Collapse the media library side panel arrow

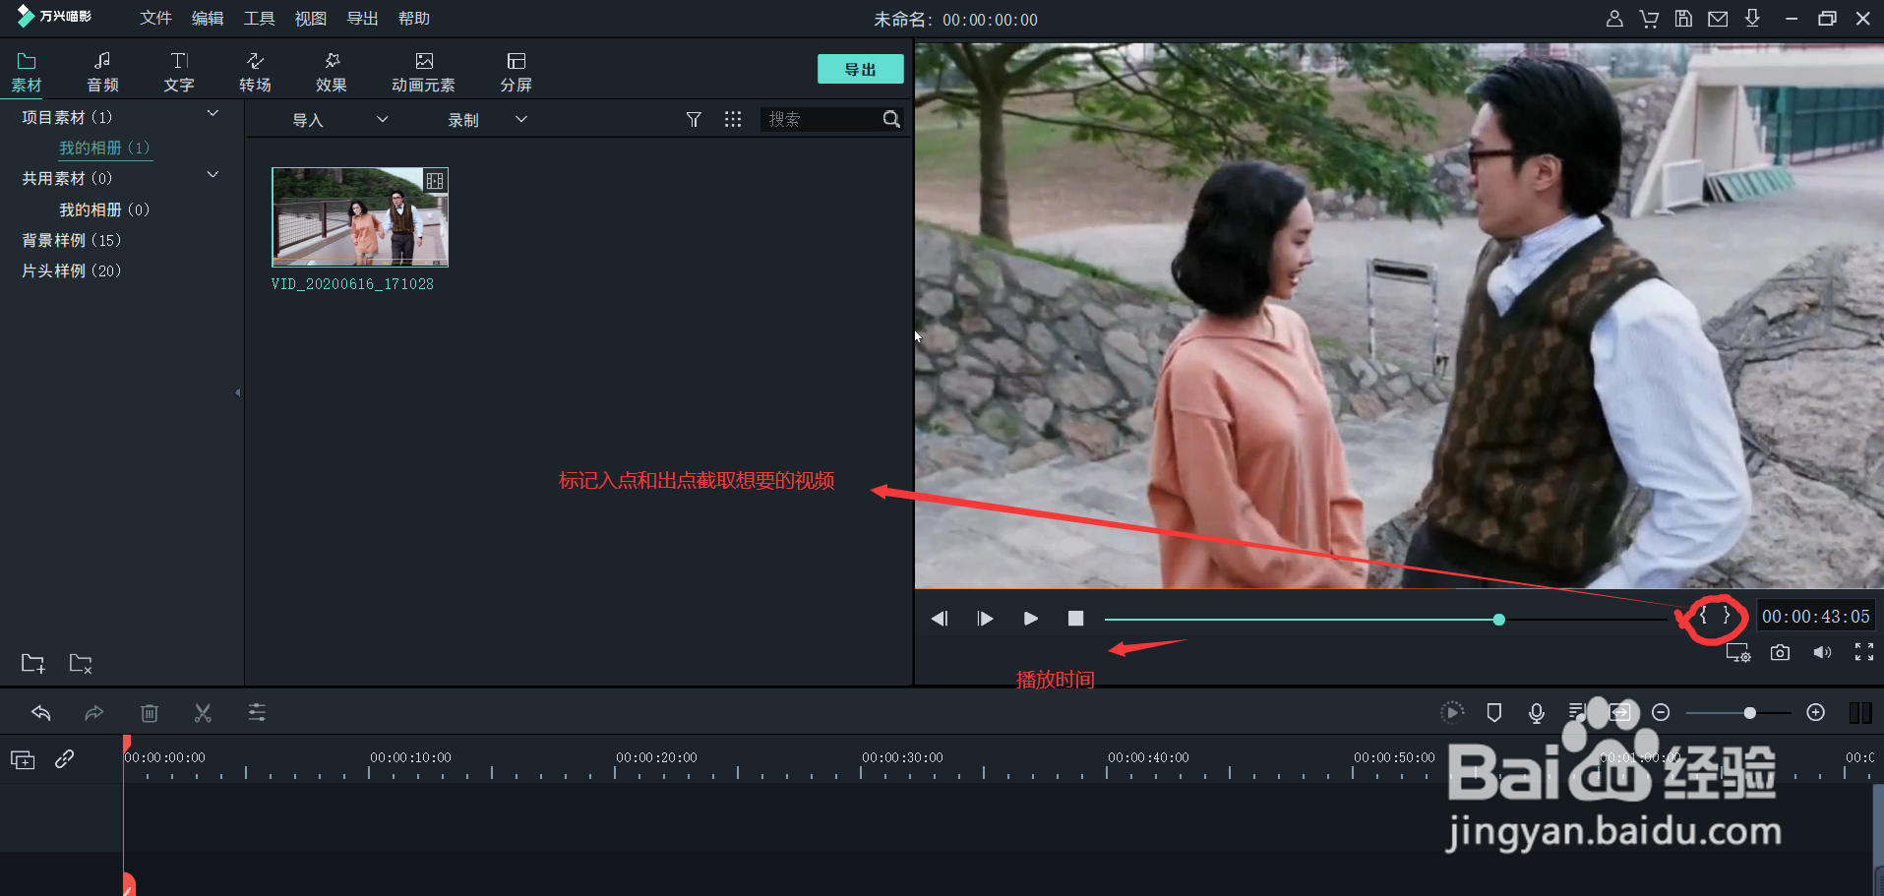[x=237, y=392]
